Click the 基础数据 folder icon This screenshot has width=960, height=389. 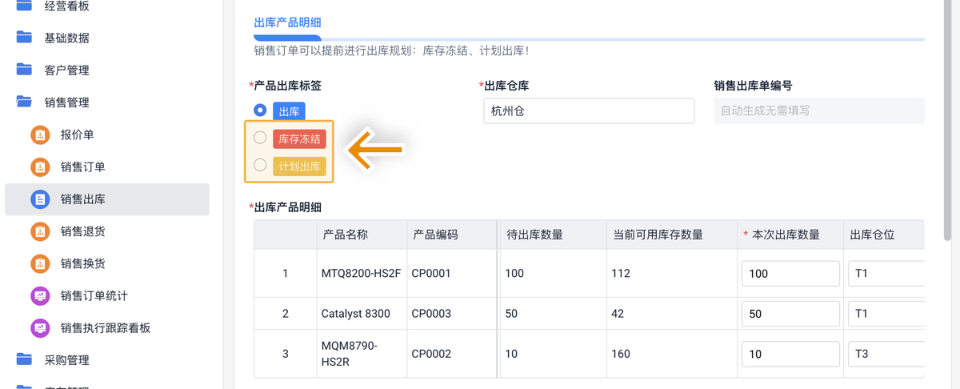[x=24, y=37]
